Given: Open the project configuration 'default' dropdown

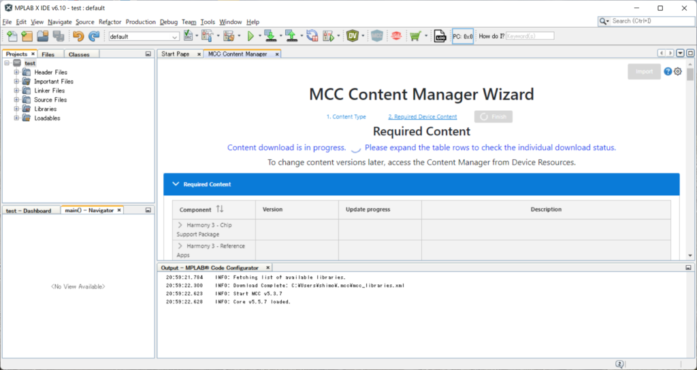Looking at the screenshot, I should [x=144, y=37].
